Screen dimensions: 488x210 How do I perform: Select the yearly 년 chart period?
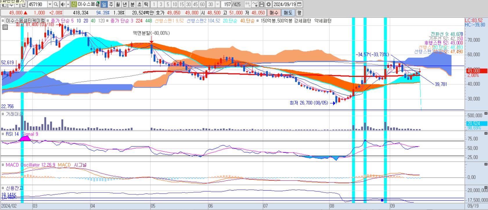[x=125, y=4]
